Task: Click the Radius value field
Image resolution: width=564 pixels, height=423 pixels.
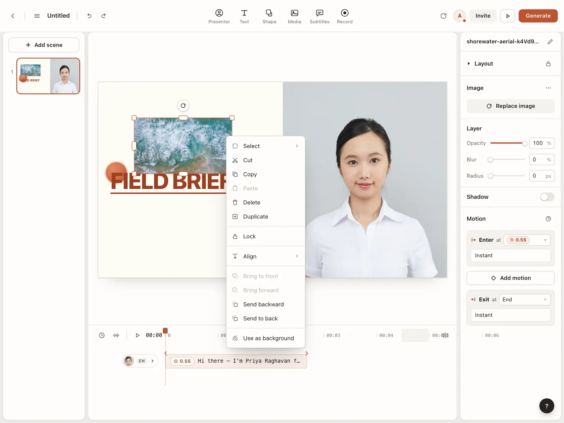Action: (x=542, y=176)
